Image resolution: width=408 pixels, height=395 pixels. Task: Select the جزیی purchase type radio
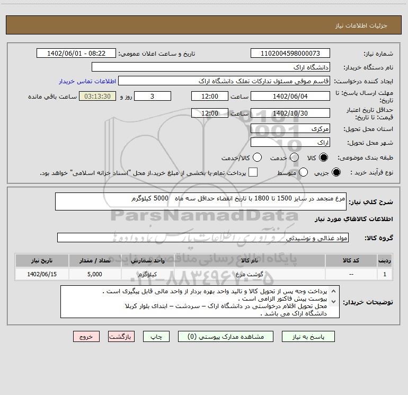tap(336, 172)
